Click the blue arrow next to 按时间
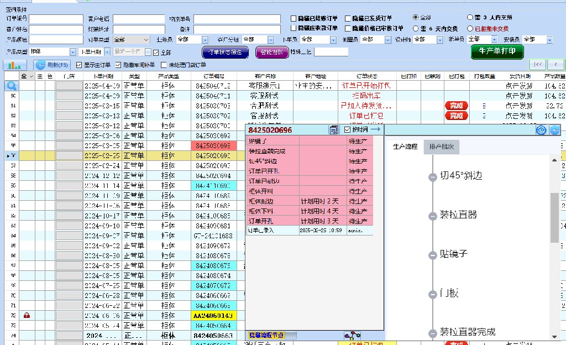566x345 pixels. pos(376,129)
